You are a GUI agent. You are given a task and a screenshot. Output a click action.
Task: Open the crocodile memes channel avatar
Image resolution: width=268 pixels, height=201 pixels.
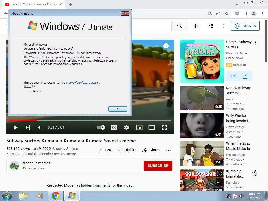14,165
